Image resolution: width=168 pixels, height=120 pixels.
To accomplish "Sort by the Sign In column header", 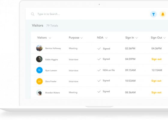I will pos(130,37).
